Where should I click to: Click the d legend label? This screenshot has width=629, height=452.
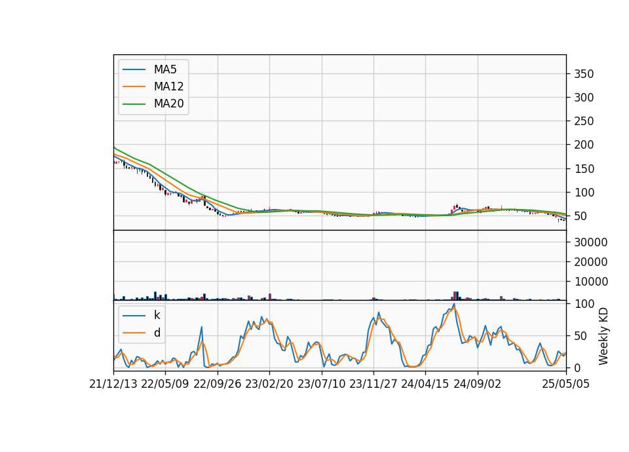pyautogui.click(x=157, y=333)
